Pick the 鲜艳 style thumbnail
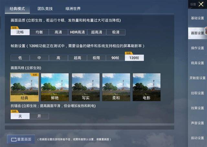207x147 pixels. pyautogui.click(x=55, y=87)
